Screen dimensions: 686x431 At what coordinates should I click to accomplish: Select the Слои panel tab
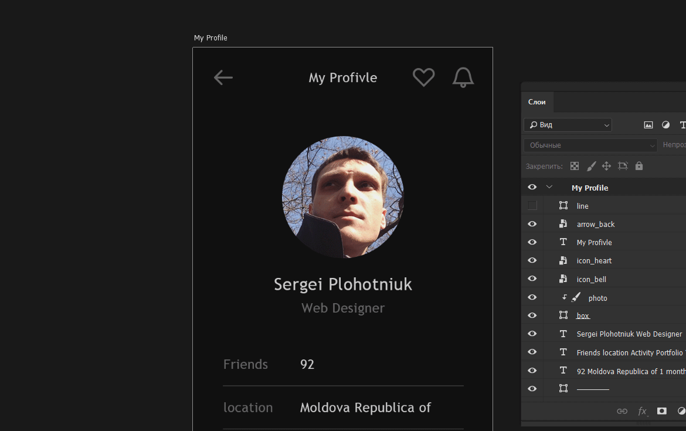tap(537, 101)
